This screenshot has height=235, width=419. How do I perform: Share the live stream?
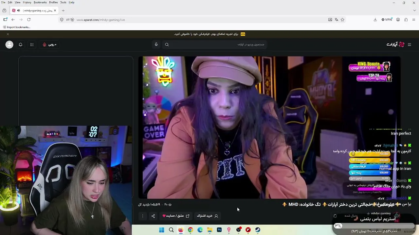point(153,216)
